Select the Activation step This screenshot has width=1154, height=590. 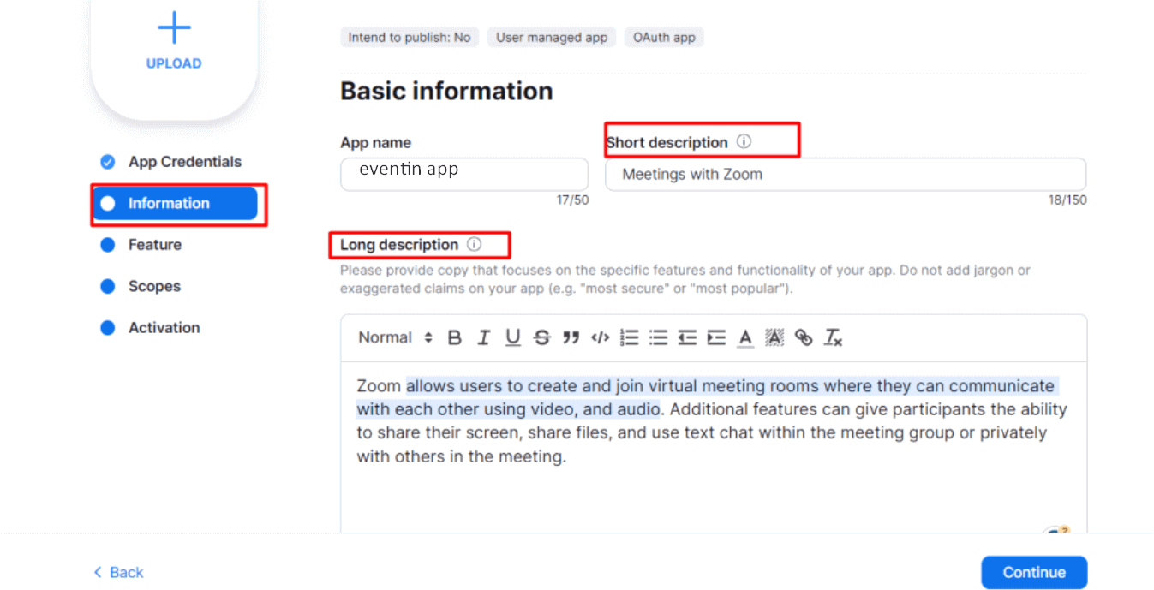pyautogui.click(x=164, y=327)
